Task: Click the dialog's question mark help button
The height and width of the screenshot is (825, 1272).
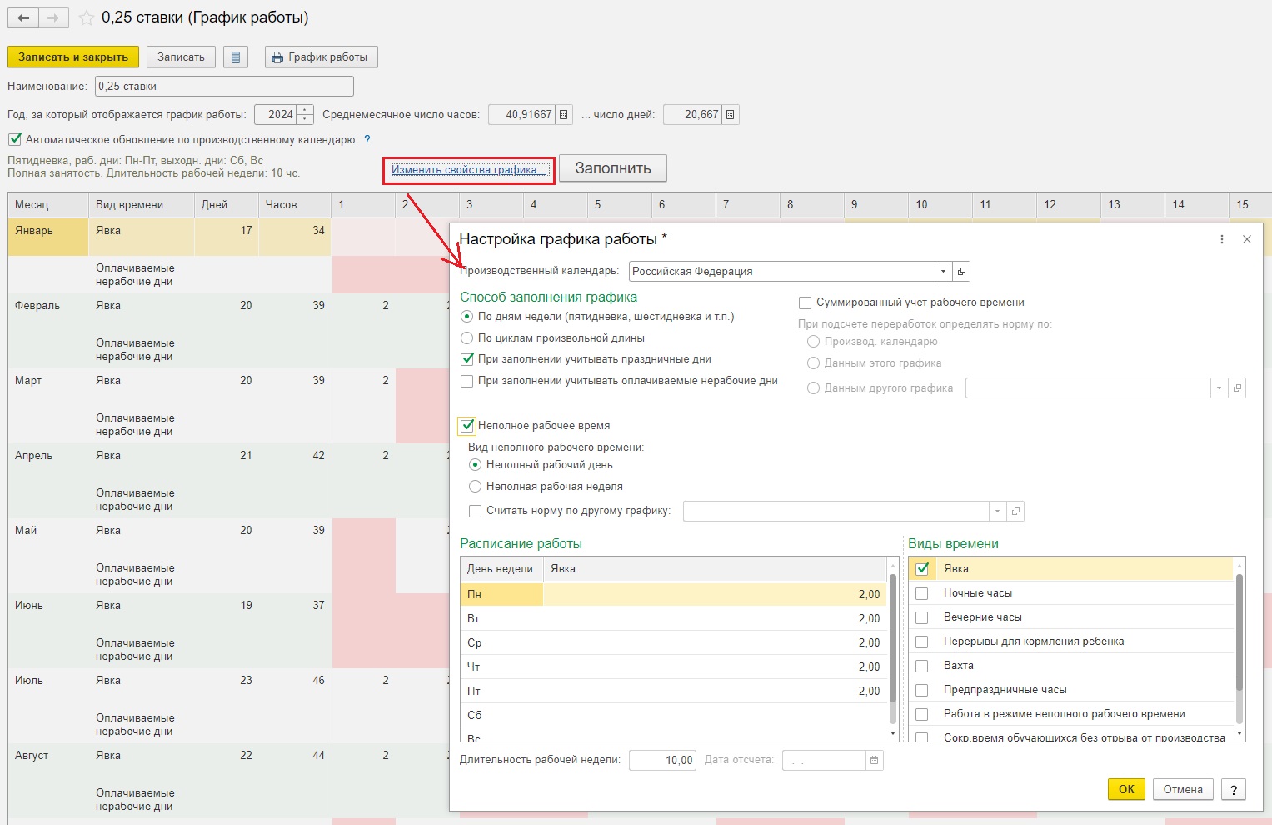Action: tap(1234, 789)
